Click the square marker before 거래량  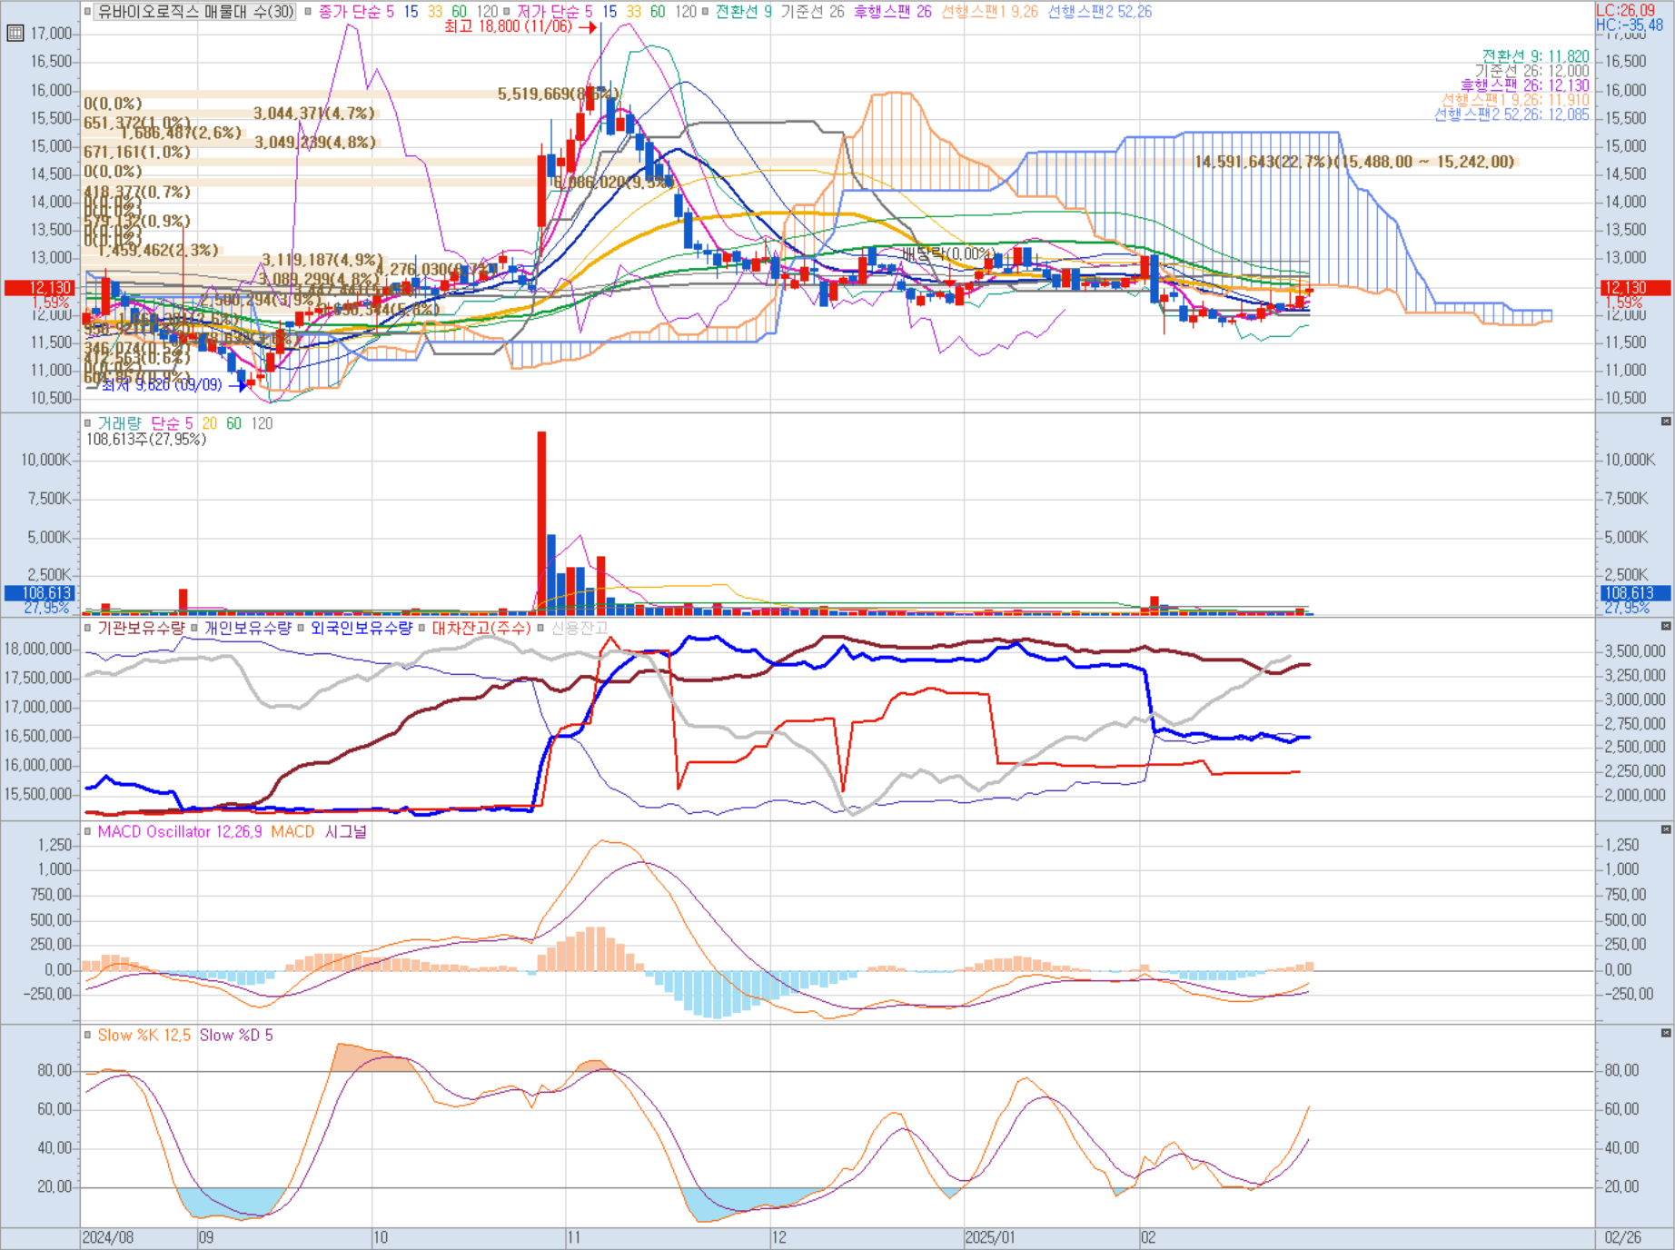tap(88, 423)
